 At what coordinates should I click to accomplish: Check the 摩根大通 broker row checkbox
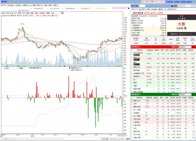pos(132,67)
